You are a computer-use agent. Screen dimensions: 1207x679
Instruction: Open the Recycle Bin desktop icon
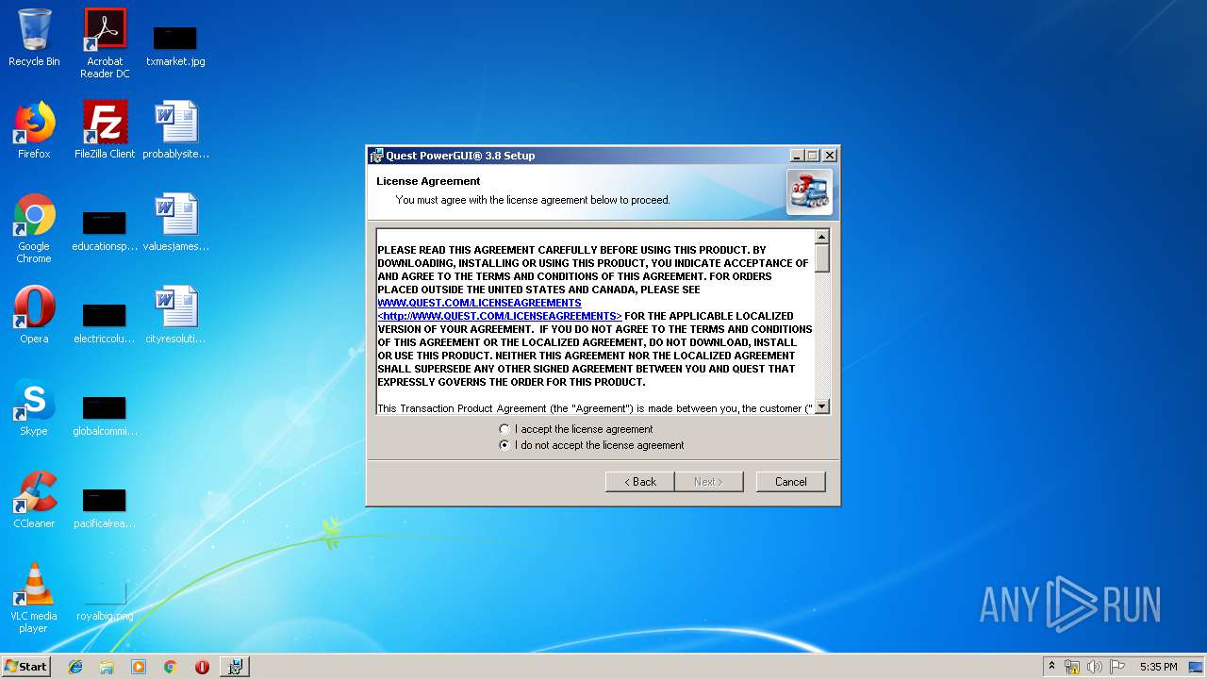tap(34, 38)
